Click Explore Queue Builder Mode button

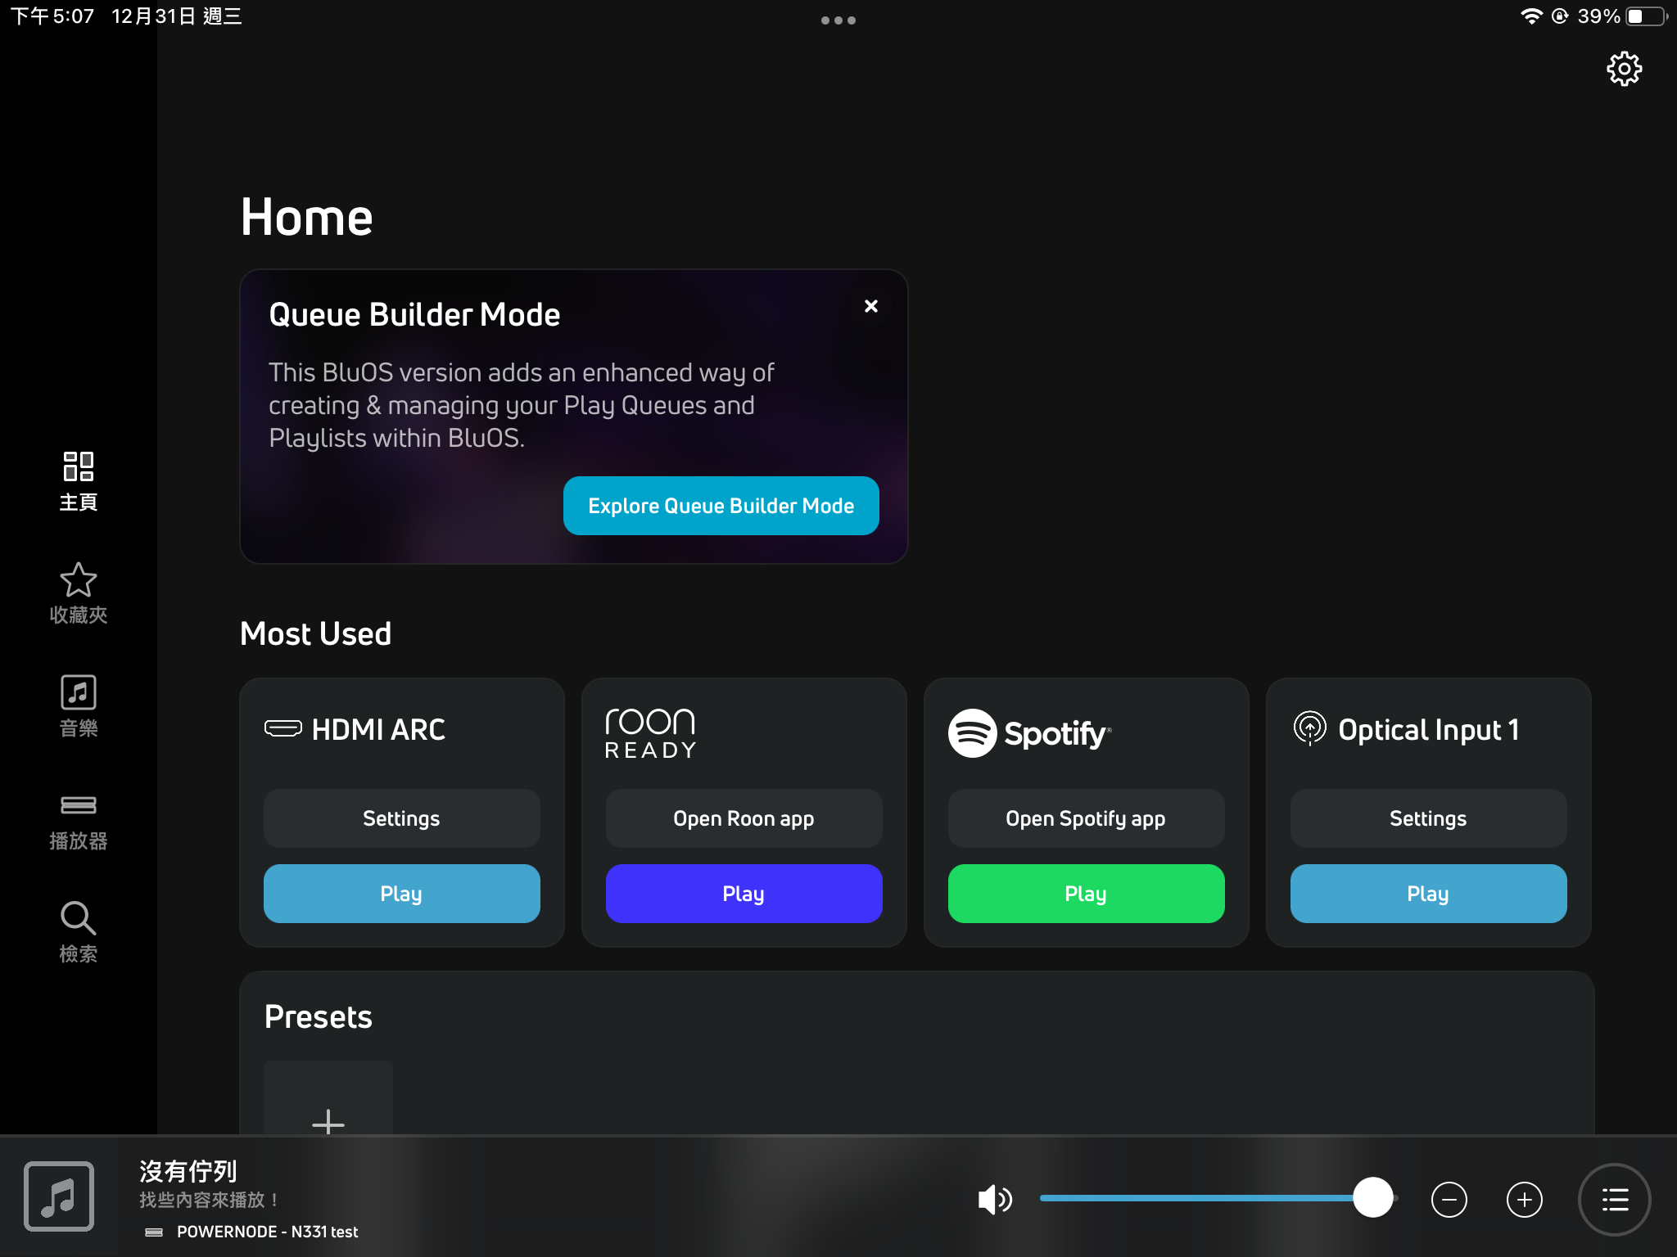[721, 506]
